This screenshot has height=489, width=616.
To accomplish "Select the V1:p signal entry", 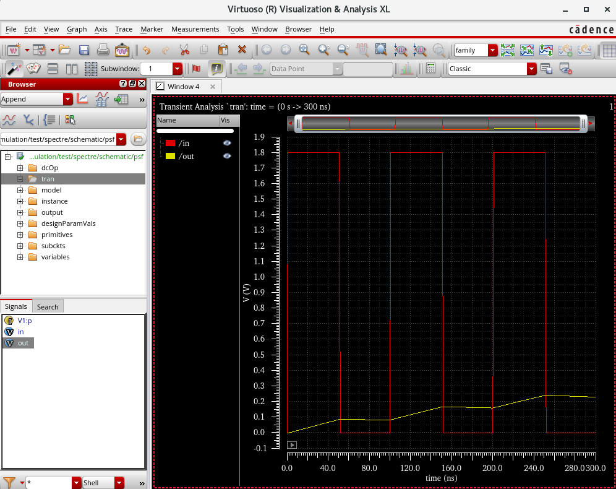I will coord(24,321).
